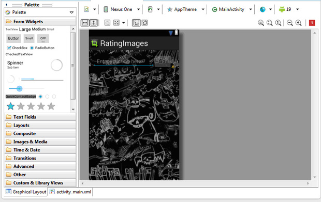Toggle fill height layout button
The width and height of the screenshot is (321, 202).
[x=94, y=23]
